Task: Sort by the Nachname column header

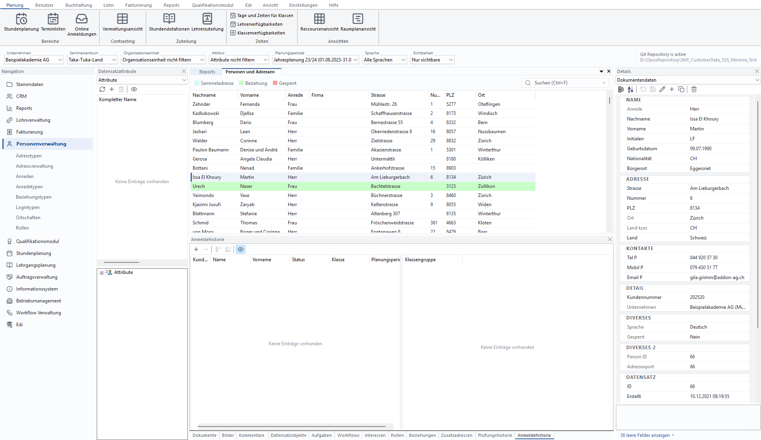Action: tap(214, 95)
